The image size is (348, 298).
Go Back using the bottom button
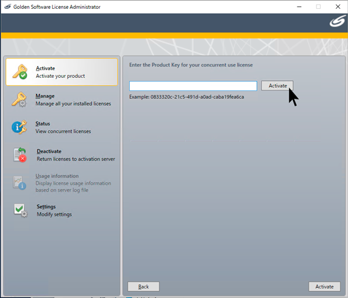(x=144, y=287)
